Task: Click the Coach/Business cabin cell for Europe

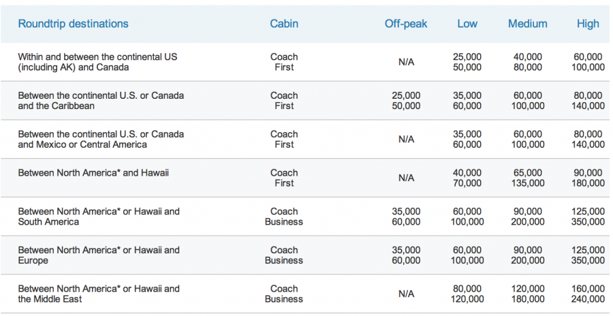Action: [x=283, y=255]
